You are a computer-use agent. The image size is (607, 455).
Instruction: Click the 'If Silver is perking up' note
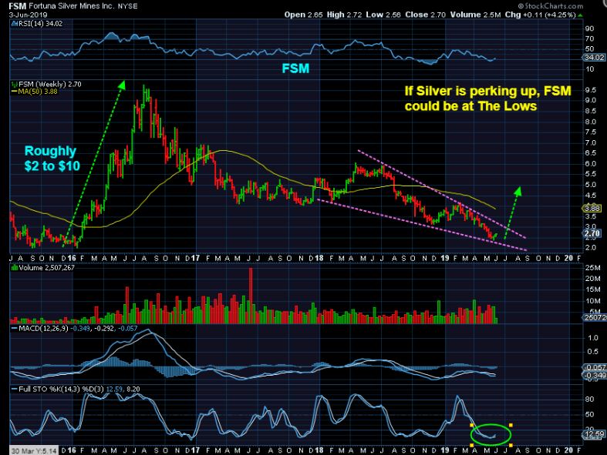(x=487, y=99)
